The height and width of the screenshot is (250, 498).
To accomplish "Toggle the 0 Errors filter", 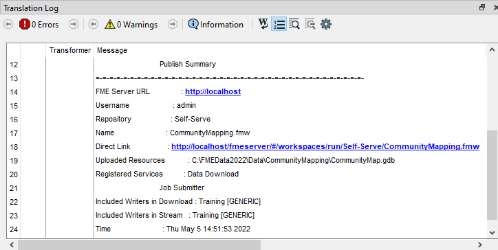I will [x=39, y=25].
